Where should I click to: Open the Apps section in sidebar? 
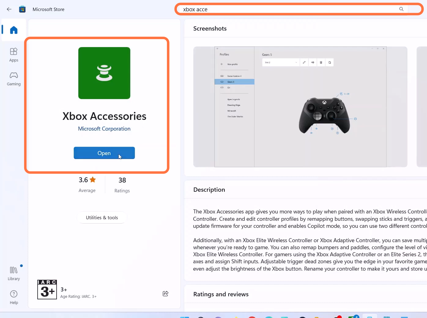coord(14,55)
